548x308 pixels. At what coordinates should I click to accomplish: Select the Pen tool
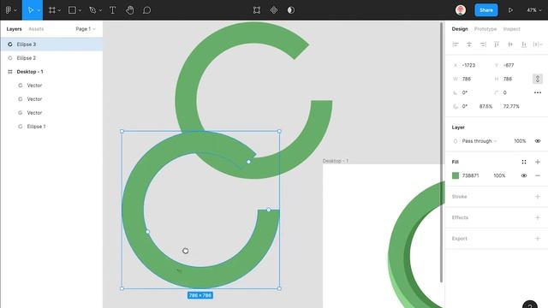(x=92, y=10)
